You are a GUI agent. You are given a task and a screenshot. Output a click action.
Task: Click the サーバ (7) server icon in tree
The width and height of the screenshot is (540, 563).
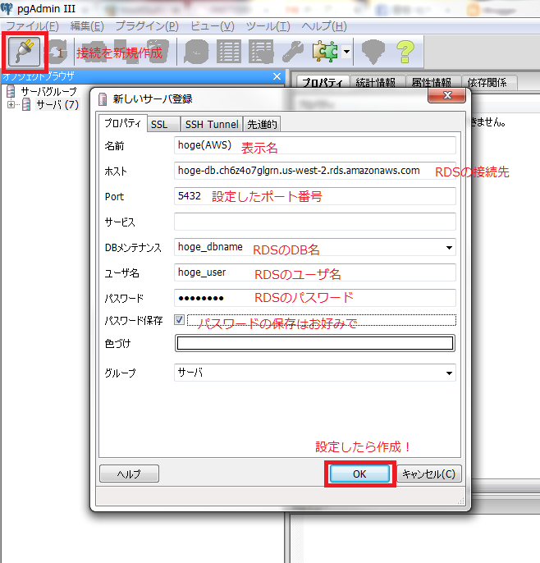26,104
